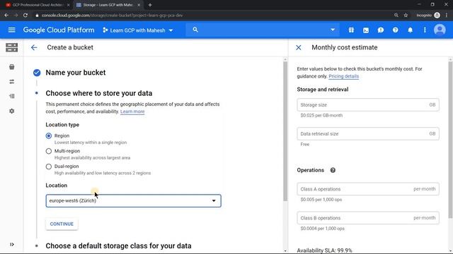Open the Operations help question mark icon
453x254 pixels.
(333, 170)
